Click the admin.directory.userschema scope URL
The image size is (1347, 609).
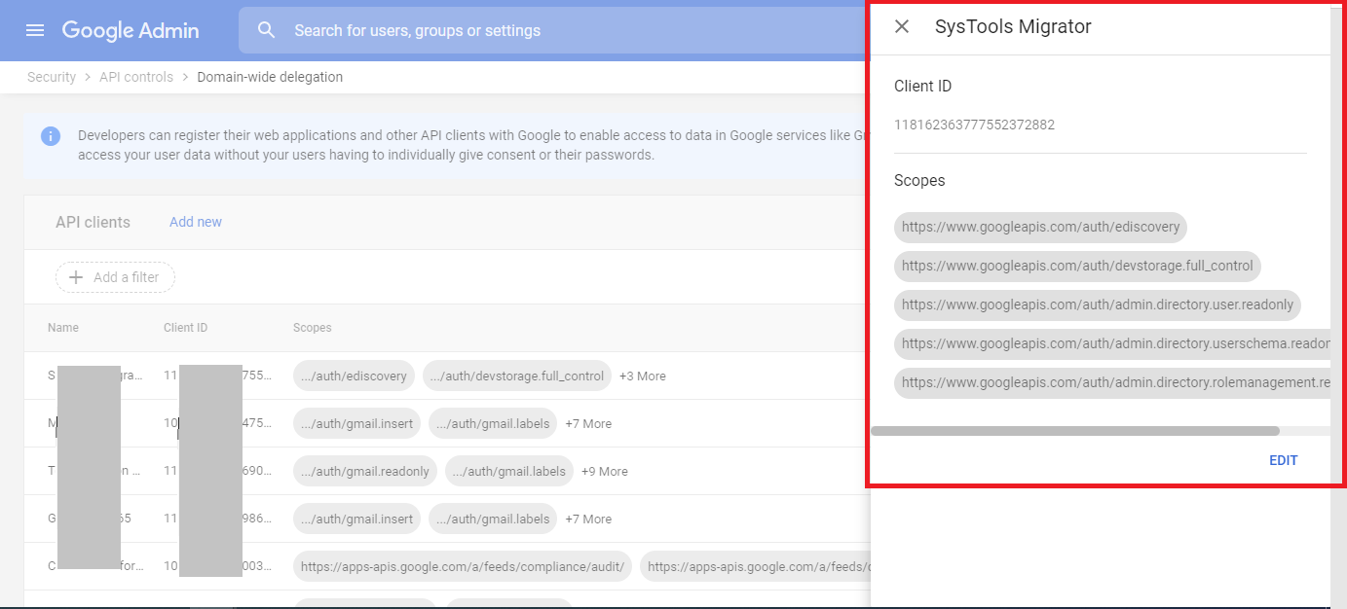point(1112,343)
